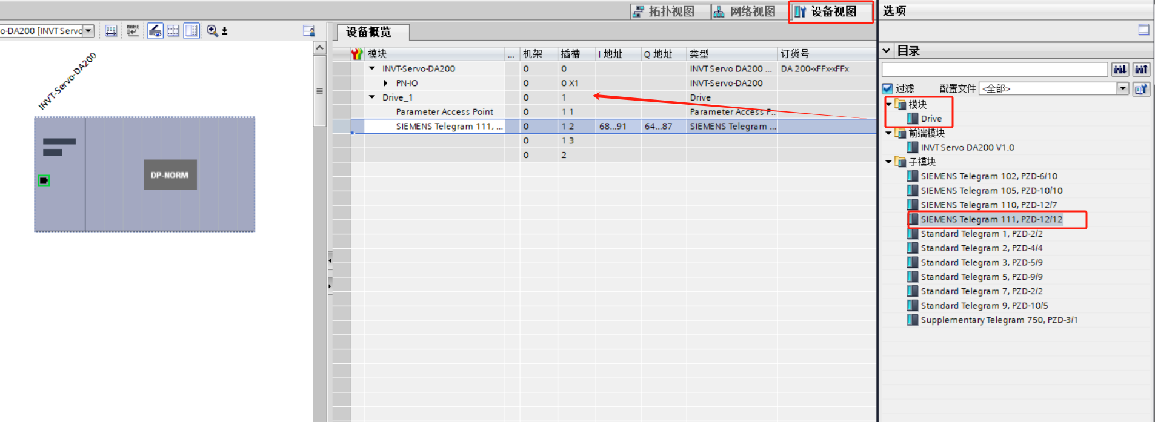Image resolution: width=1155 pixels, height=422 pixels.
Task: Collapse the INVT-Servo-DA200 tree row
Action: click(x=372, y=68)
